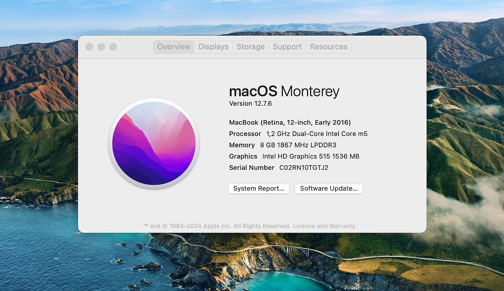Minimize the About This Mac window

tap(101, 47)
